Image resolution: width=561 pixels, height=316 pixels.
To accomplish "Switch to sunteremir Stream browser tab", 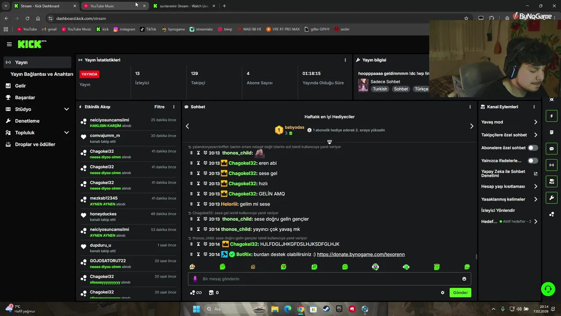I will [x=184, y=6].
